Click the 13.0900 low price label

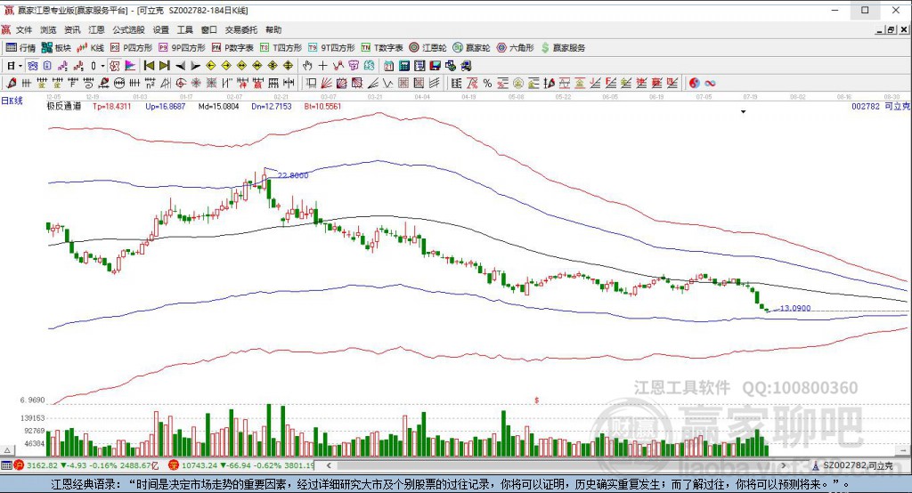click(x=795, y=308)
